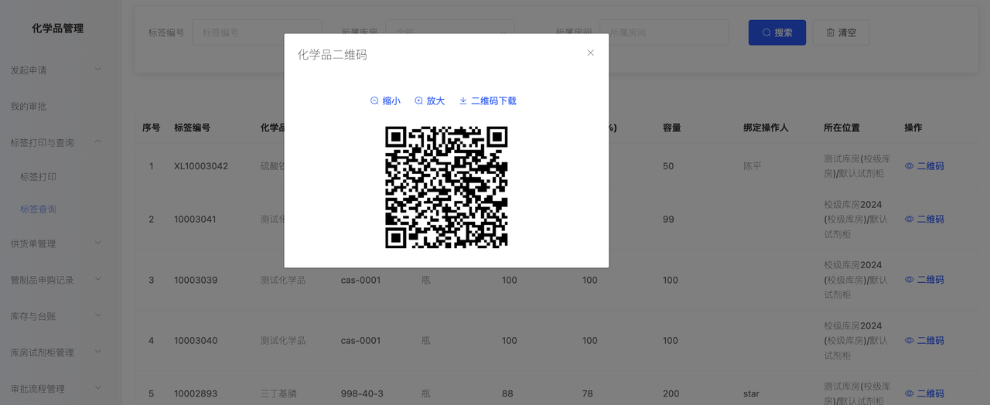Image resolution: width=990 pixels, height=405 pixels.
Task: Click the 998-40-3 CAS number cell
Action: tap(362, 393)
